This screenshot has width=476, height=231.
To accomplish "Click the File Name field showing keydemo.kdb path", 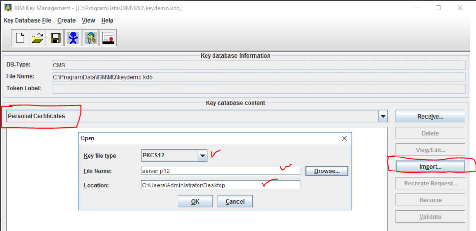I will [x=258, y=77].
